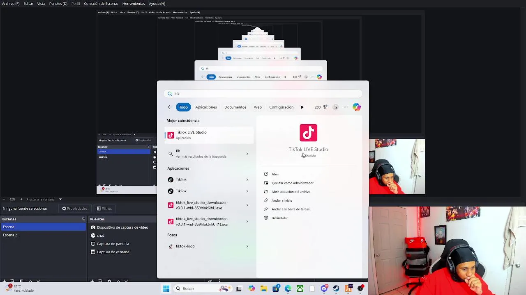Open the Herramientas menu in OBS

coord(134,3)
